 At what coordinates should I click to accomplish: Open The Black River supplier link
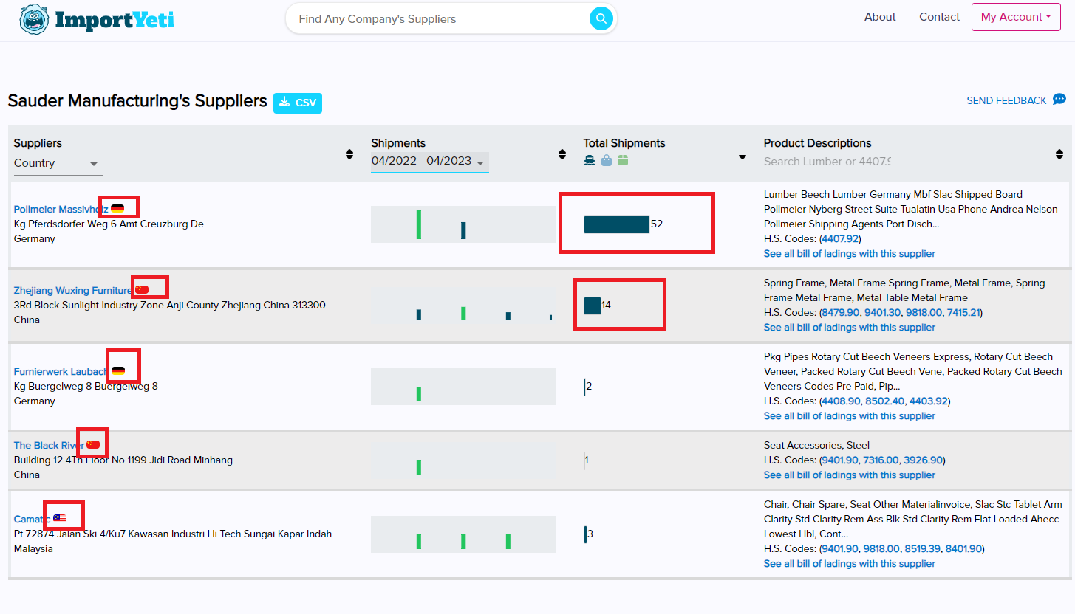(49, 446)
